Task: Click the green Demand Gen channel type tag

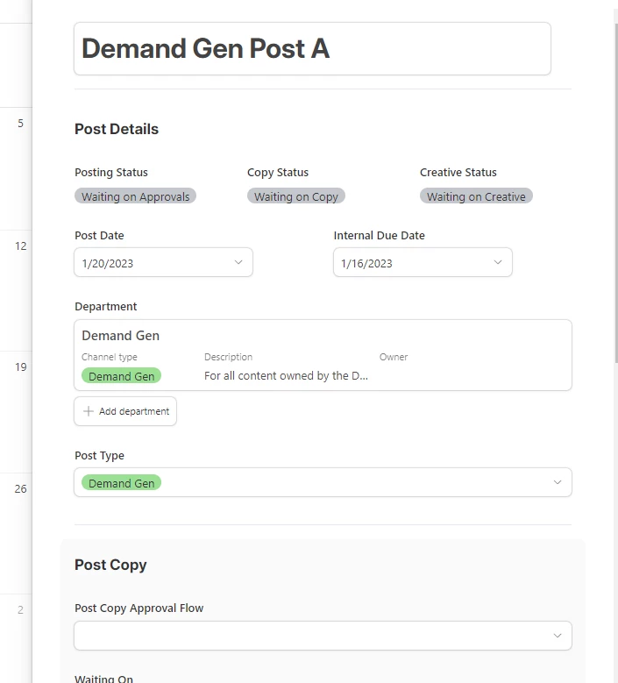Action: pos(122,376)
